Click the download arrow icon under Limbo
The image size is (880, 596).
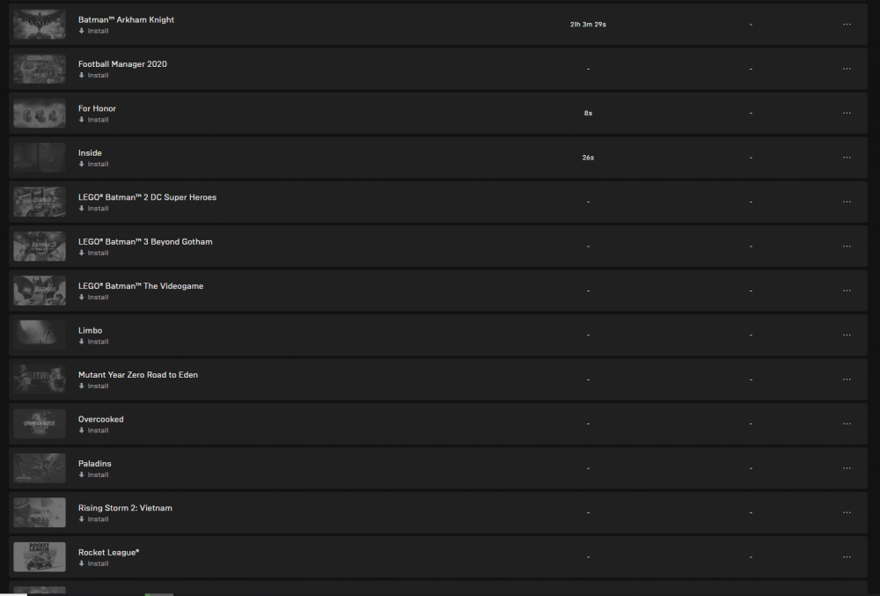[81, 342]
